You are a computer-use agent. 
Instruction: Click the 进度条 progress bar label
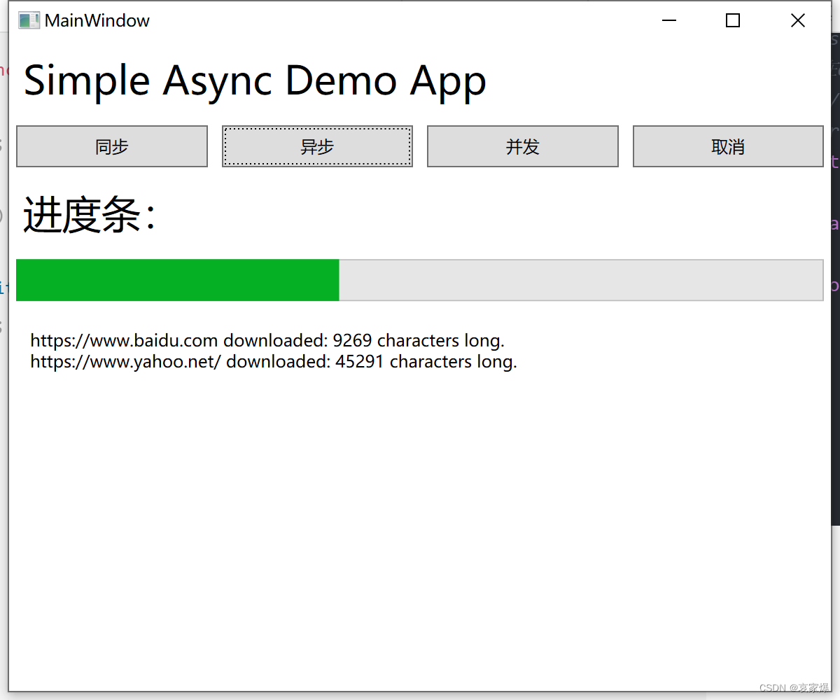(87, 215)
